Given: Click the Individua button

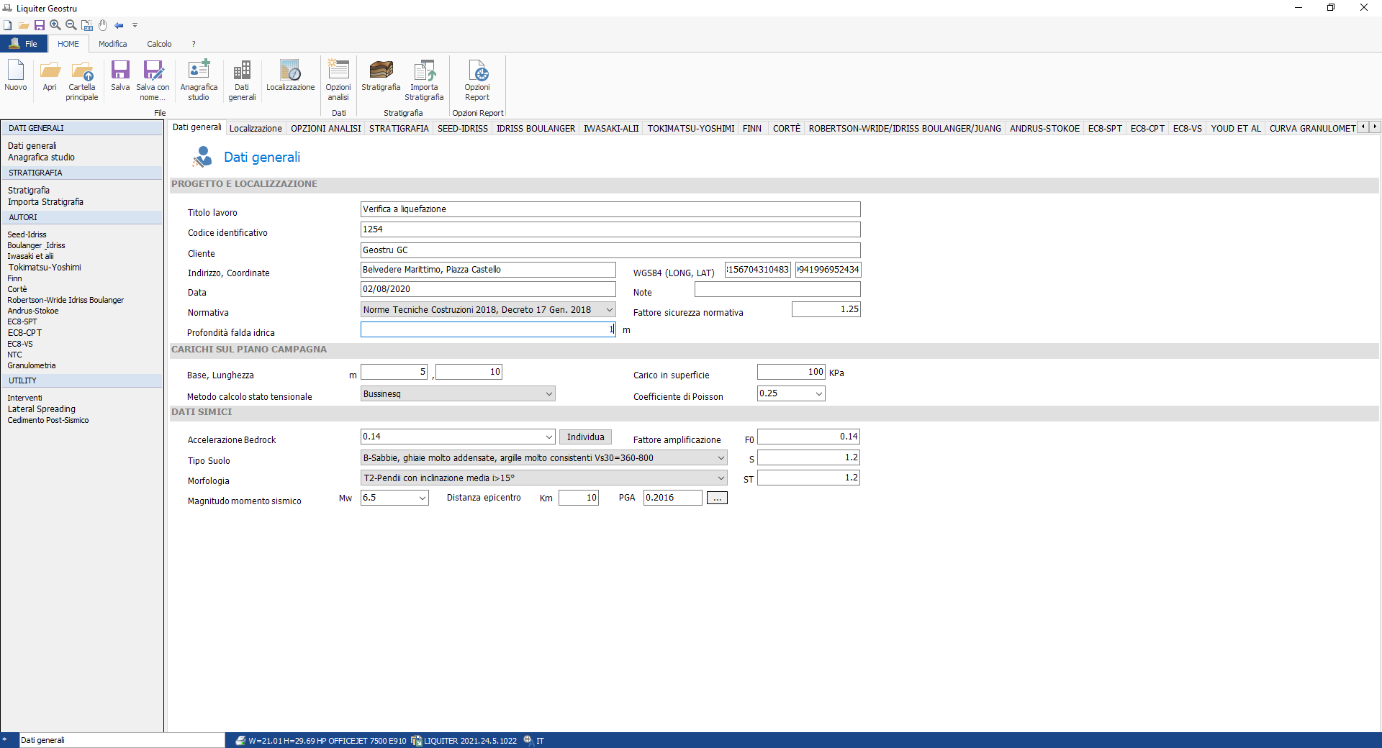Looking at the screenshot, I should (x=585, y=437).
